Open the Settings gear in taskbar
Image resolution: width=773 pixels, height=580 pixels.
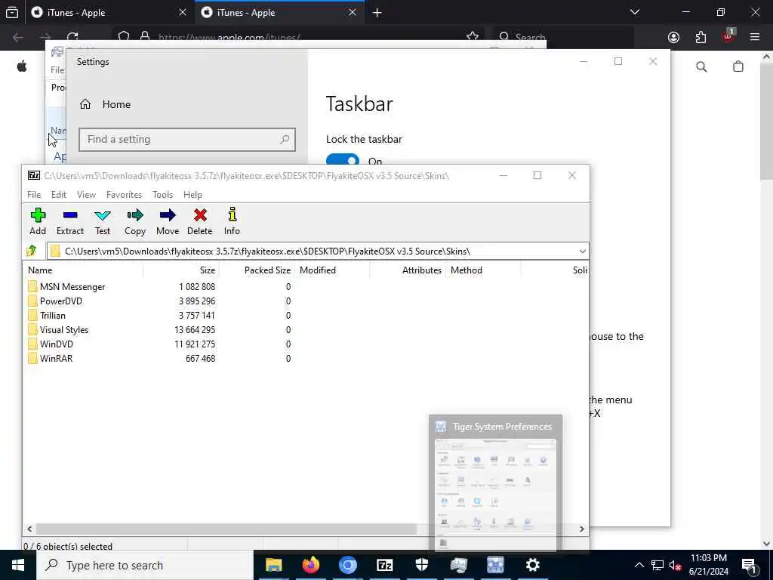click(532, 565)
